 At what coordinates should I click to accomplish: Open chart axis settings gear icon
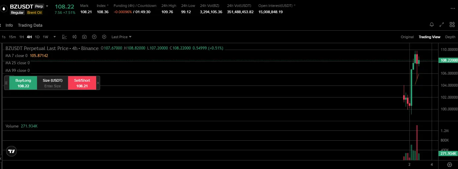(x=449, y=164)
